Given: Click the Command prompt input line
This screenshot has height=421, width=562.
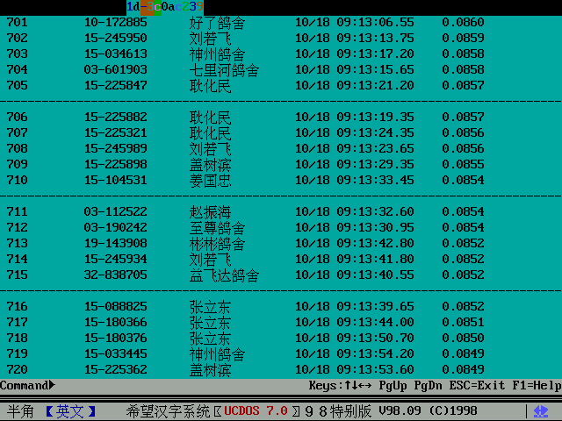Looking at the screenshot, I should (x=176, y=385).
